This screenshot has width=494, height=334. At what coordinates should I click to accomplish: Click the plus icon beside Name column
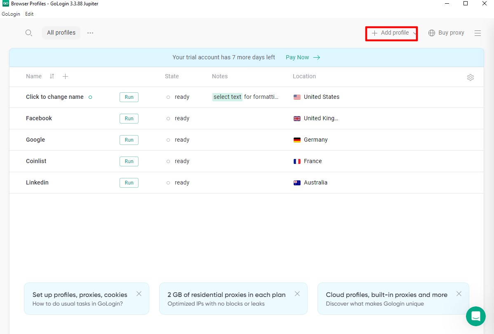pos(65,76)
